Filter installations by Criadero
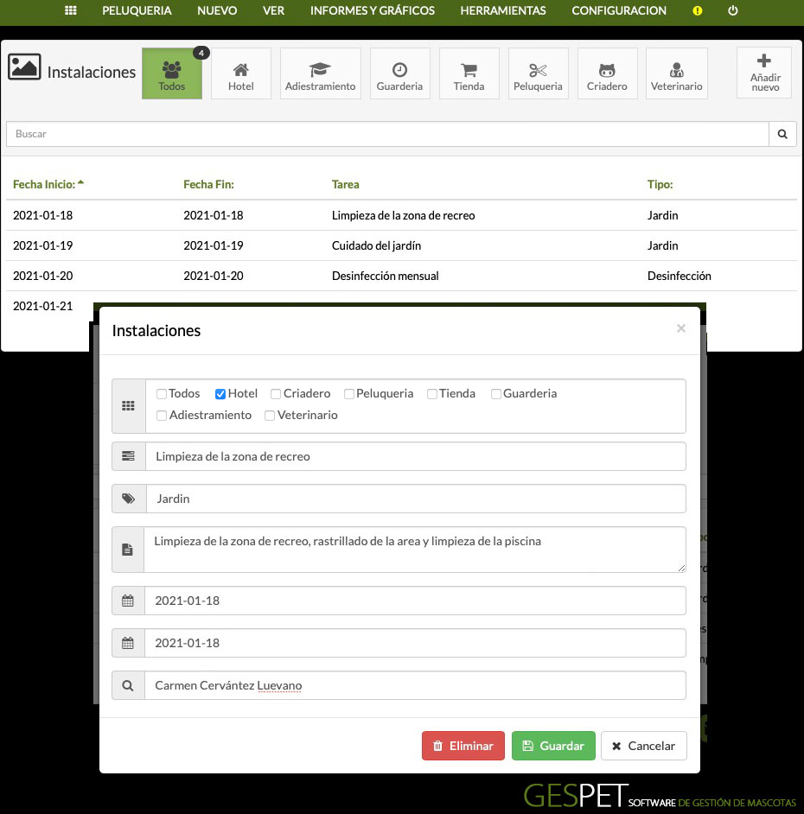The width and height of the screenshot is (804, 814). point(607,73)
